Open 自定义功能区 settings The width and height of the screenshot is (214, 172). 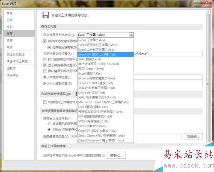click(15, 54)
